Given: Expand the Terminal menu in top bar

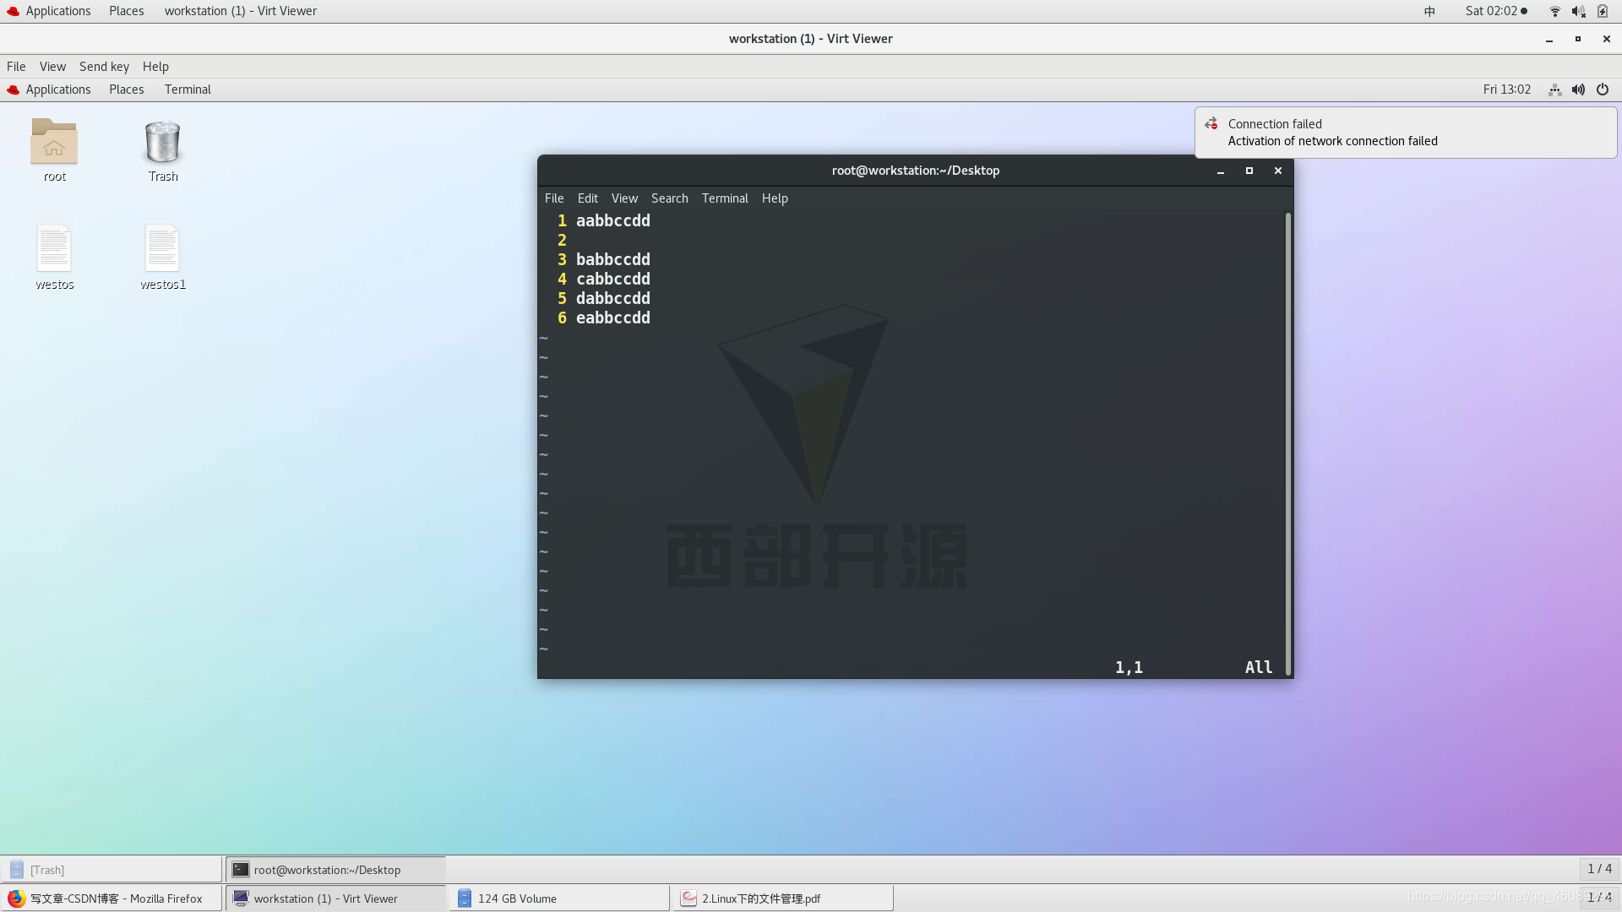Looking at the screenshot, I should click(x=724, y=197).
